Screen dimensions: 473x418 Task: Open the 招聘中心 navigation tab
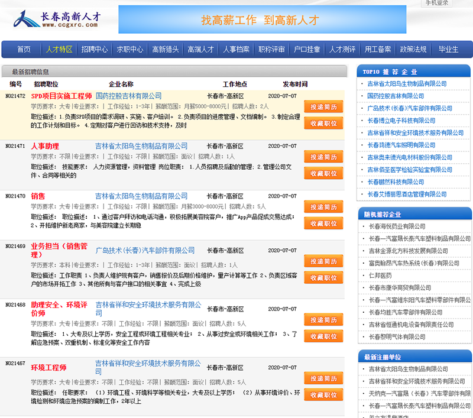click(x=95, y=49)
